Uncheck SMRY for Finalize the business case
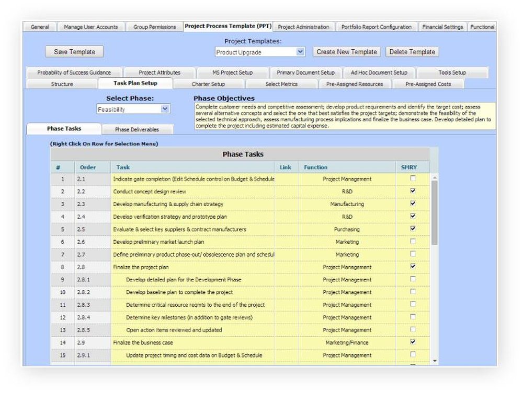The image size is (523, 393). 413,342
